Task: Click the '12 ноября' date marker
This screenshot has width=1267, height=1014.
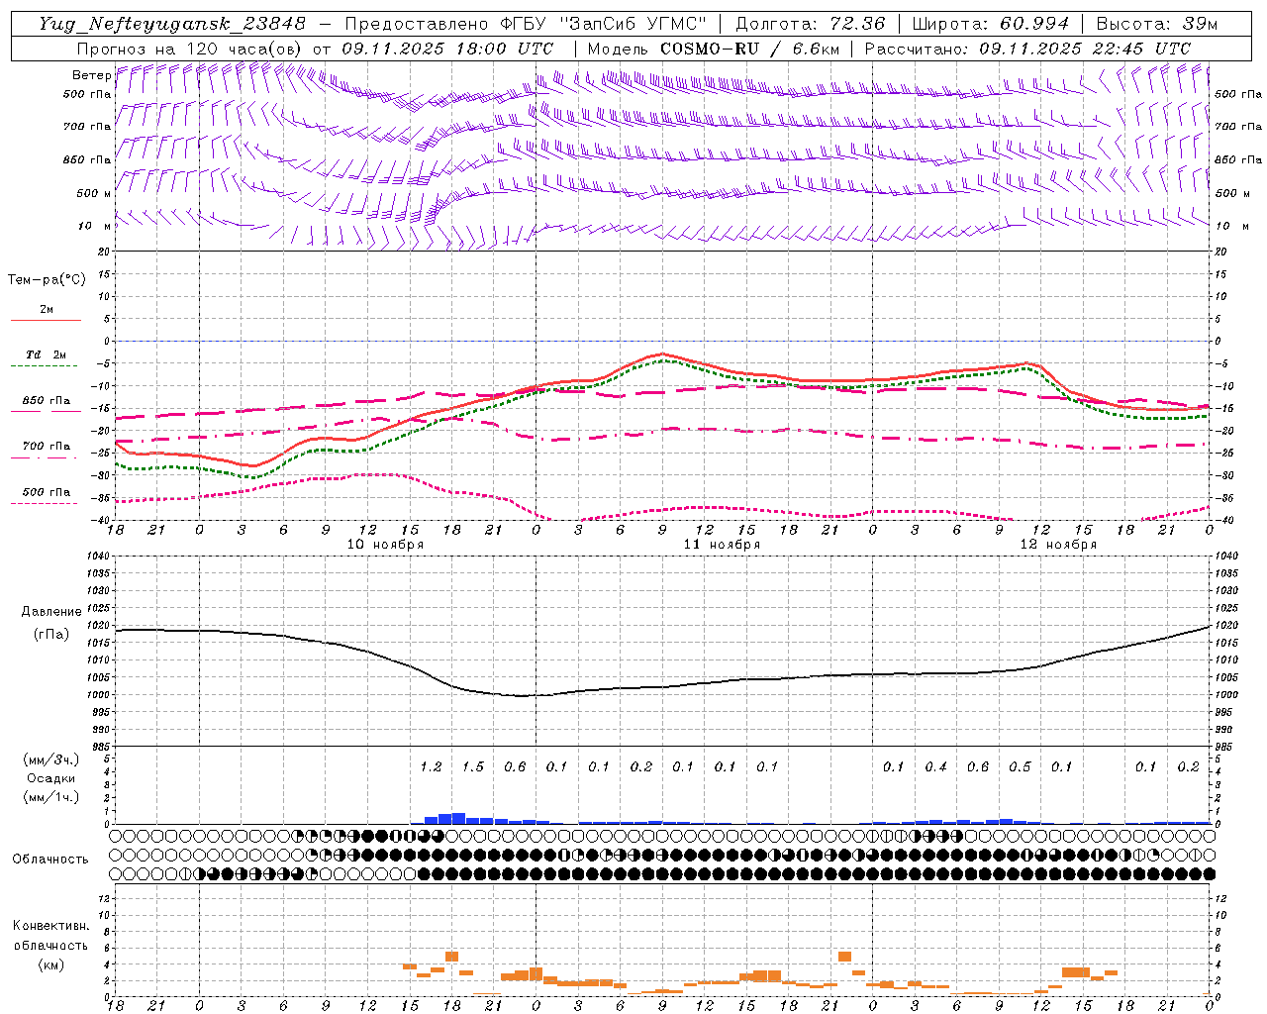Action: [x=1058, y=545]
